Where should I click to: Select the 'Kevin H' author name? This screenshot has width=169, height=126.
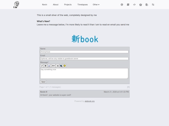point(44,92)
